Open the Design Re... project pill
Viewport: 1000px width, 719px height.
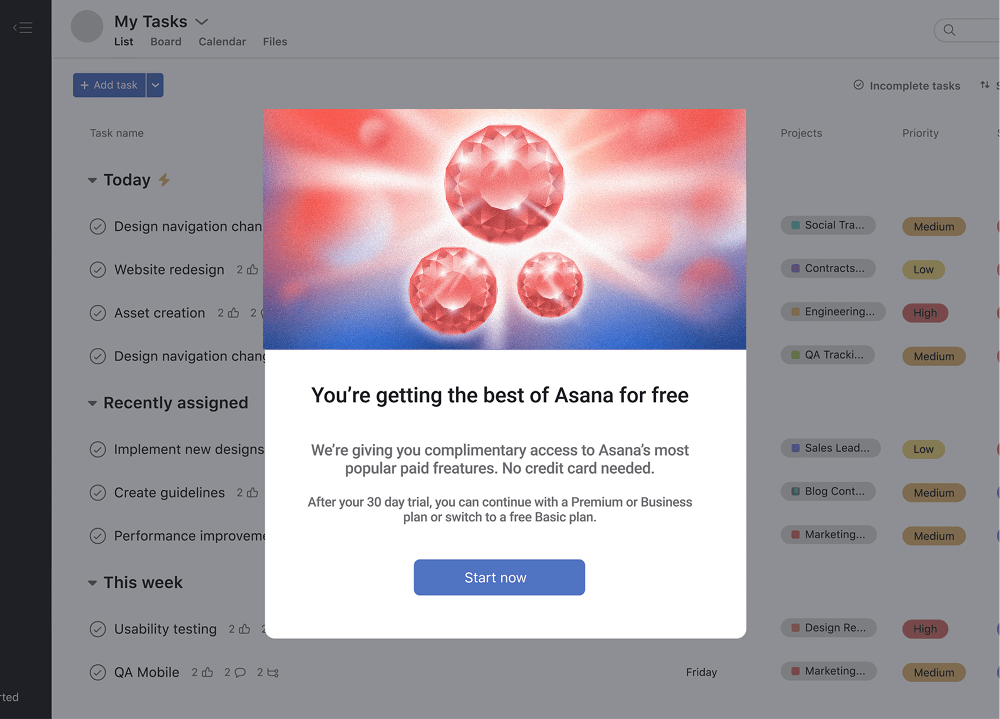coord(828,628)
